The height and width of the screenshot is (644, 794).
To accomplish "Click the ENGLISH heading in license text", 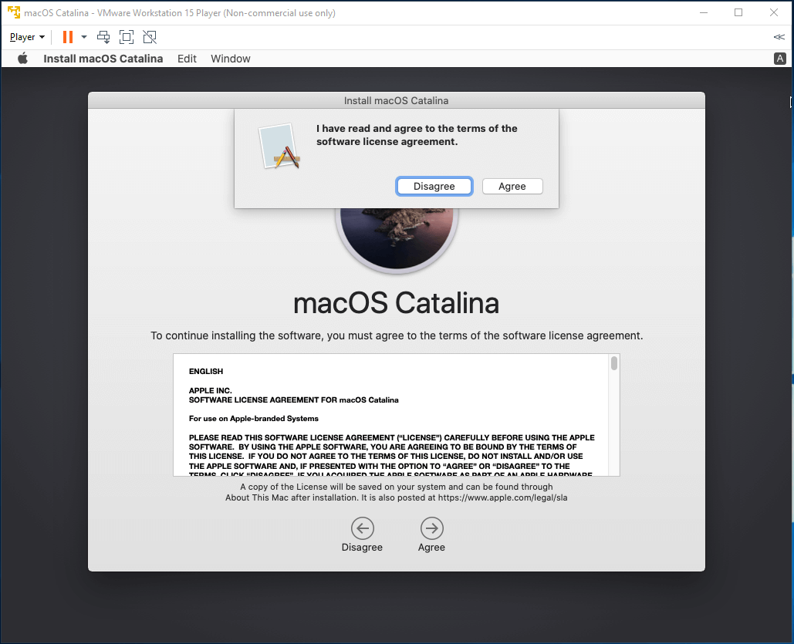I will pos(206,371).
